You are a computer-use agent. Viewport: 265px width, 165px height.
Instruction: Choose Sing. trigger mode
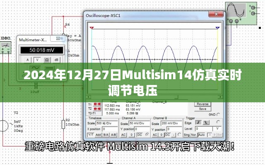187,135
